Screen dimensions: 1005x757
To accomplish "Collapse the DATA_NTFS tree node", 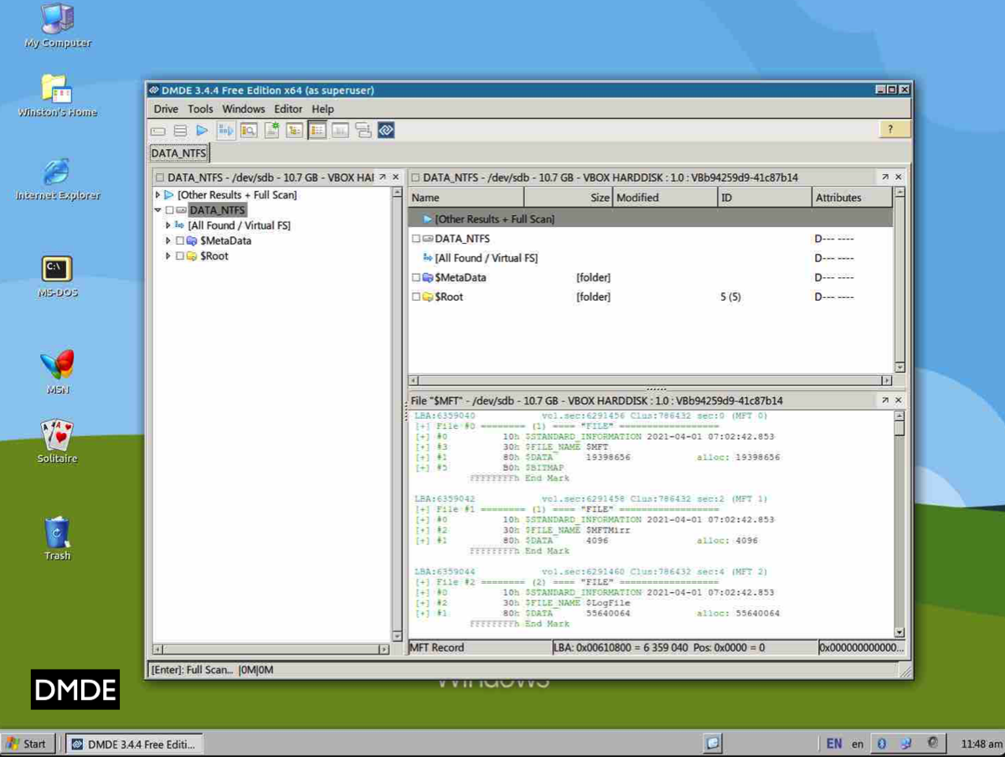I will (158, 210).
